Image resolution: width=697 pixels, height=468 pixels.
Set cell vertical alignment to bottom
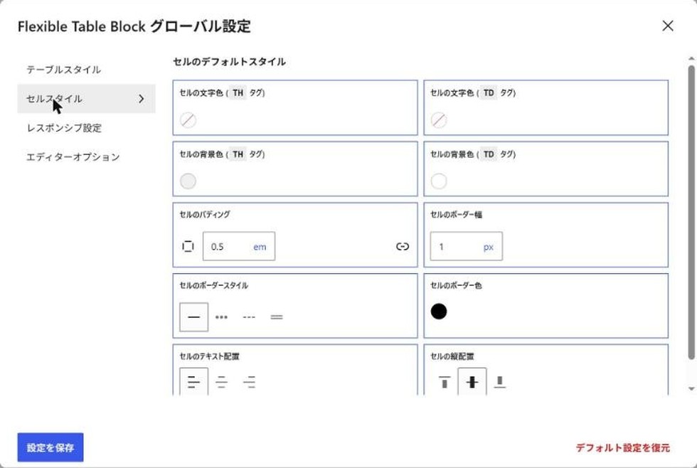click(x=499, y=381)
